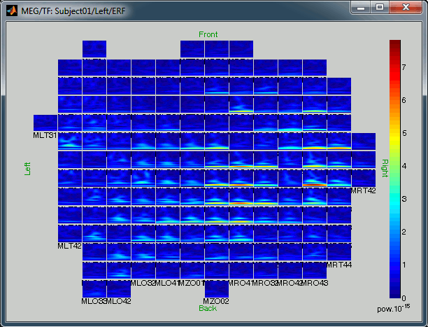Viewport: 428px width, 327px height.
Task: Open the MLO33 sensor map
Action: point(94,288)
